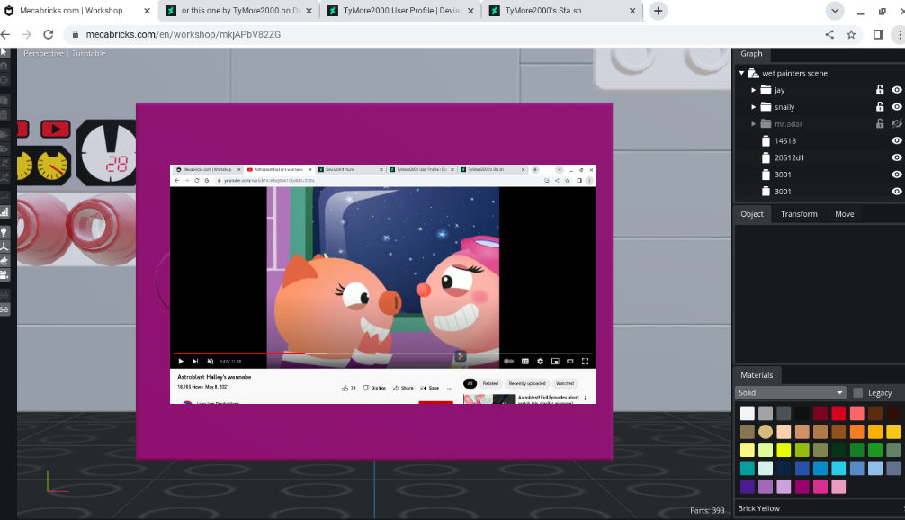This screenshot has width=905, height=520.
Task: Enable the Legacy checkbox
Action: (857, 393)
